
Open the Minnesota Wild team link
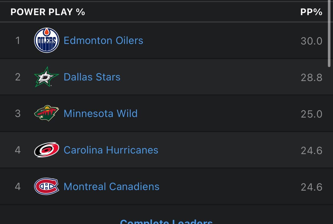[x=100, y=114]
